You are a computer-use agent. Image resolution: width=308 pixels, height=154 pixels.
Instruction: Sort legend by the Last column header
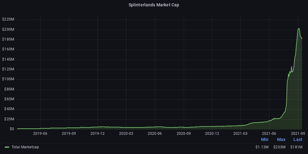[x=298, y=140]
